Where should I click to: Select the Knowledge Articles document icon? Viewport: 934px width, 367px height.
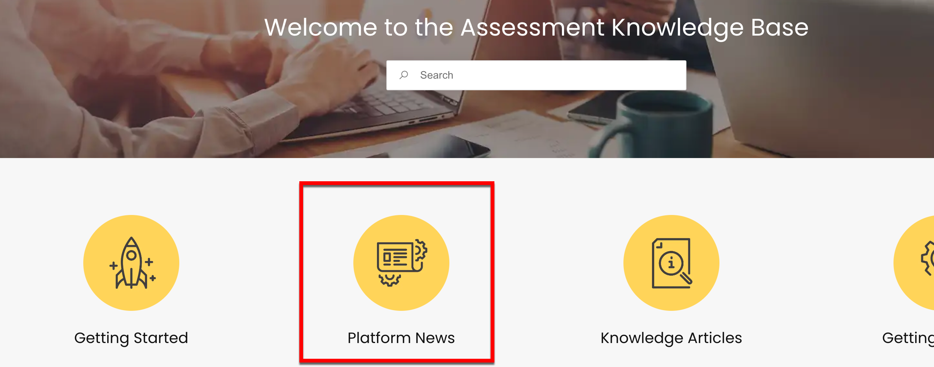tap(672, 263)
